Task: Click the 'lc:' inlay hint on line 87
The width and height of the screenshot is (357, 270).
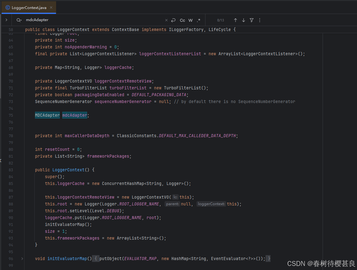Action: (x=175, y=197)
